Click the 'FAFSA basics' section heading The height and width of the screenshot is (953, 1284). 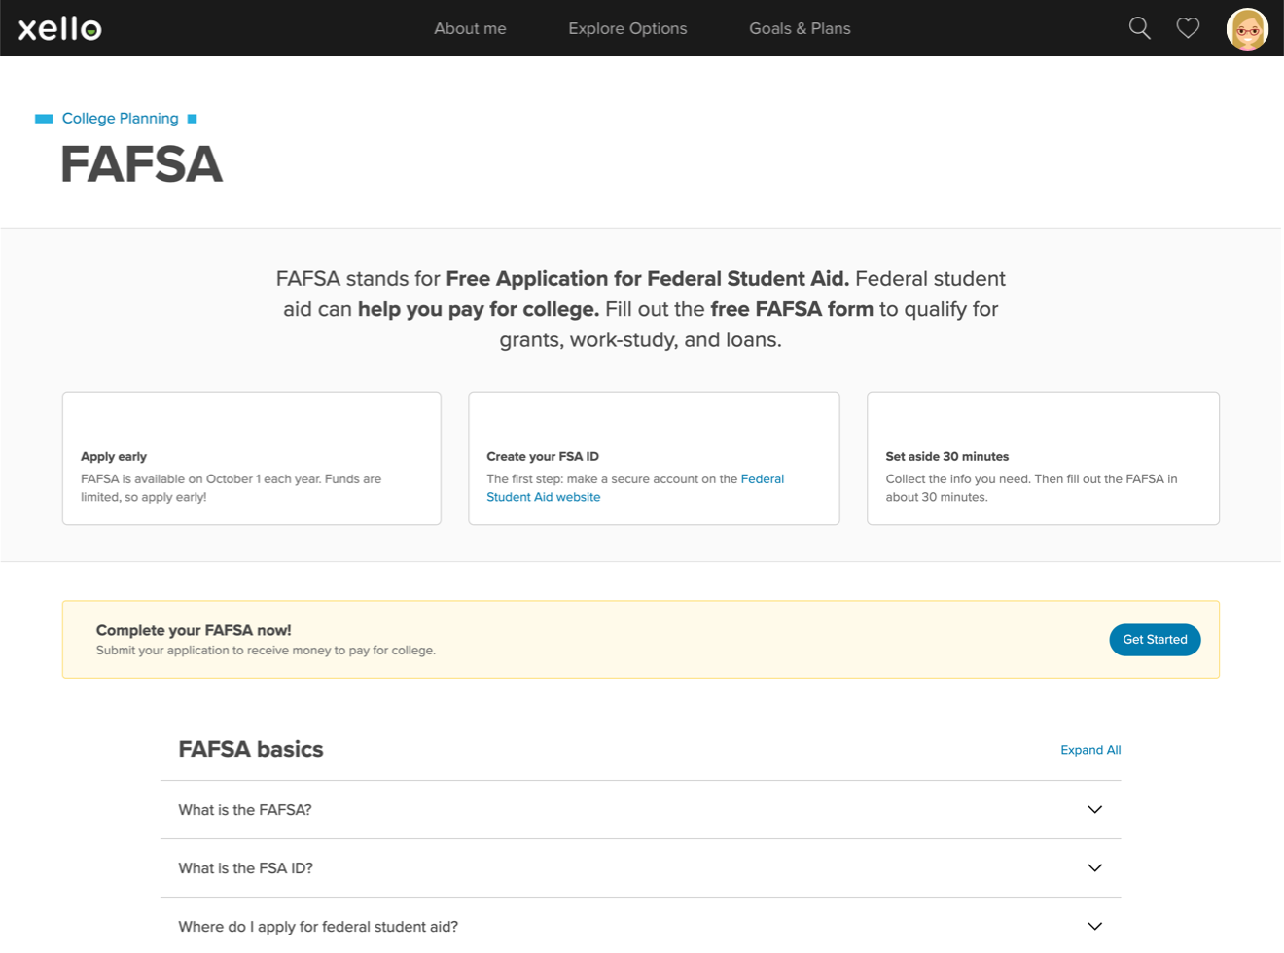251,750
